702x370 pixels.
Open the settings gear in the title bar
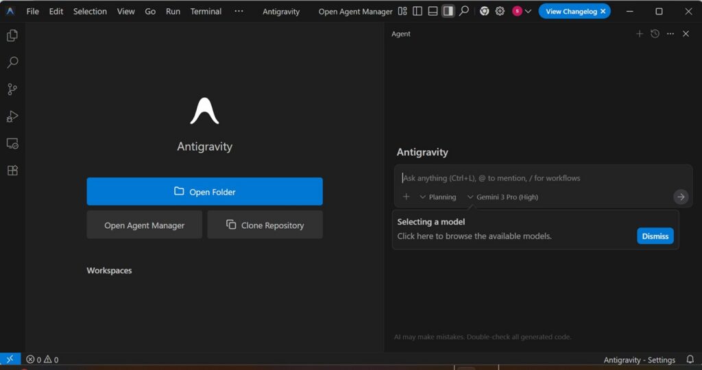[500, 11]
